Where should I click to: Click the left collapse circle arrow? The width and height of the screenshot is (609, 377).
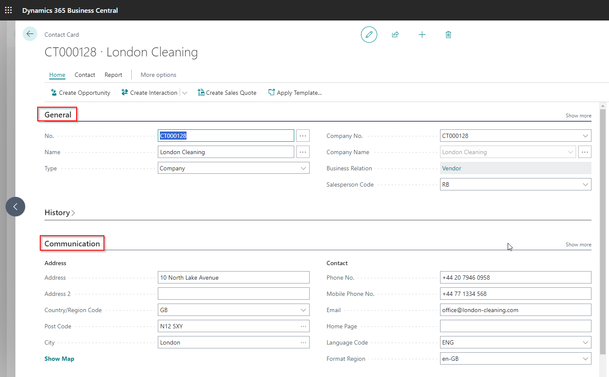(x=15, y=207)
